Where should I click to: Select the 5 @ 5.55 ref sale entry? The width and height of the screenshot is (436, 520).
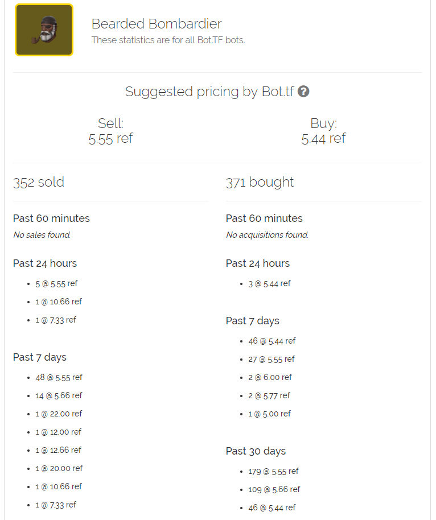point(56,283)
